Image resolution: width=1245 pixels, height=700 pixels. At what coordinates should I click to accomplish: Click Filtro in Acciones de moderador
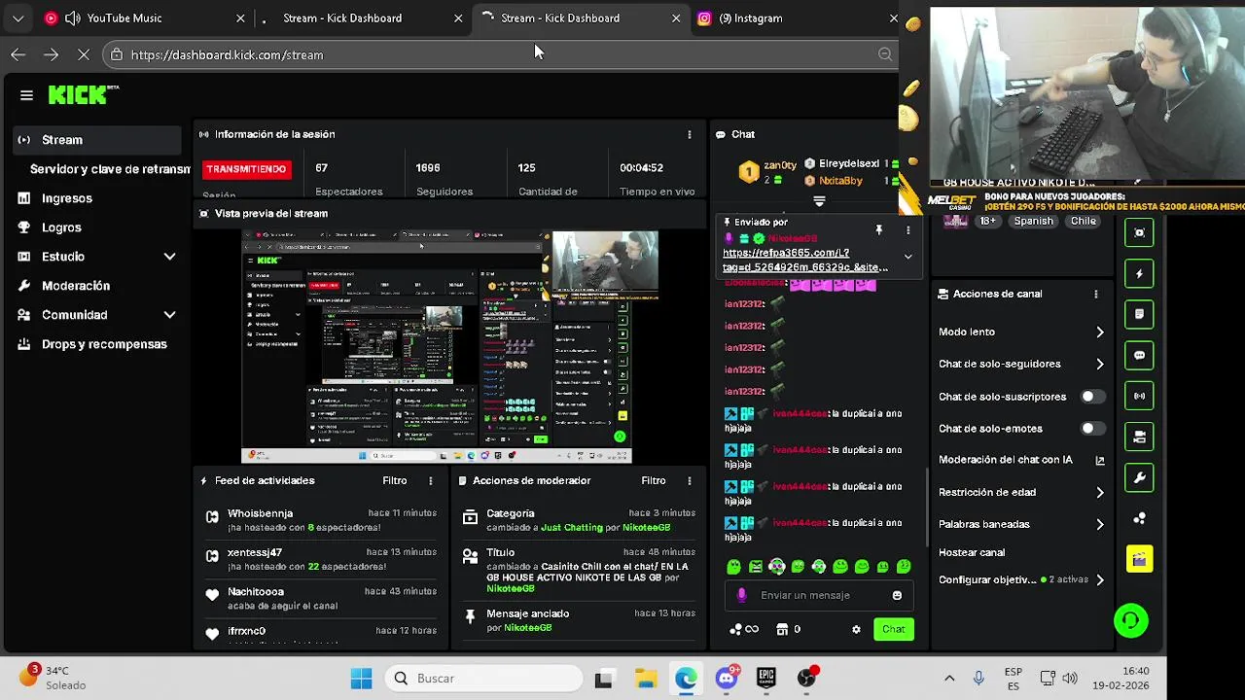[x=653, y=480]
